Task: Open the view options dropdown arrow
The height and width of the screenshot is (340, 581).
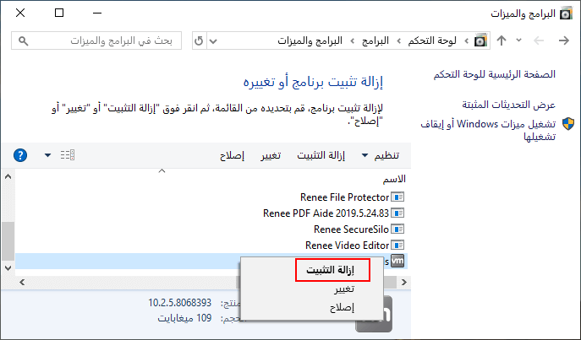Action: (48, 155)
